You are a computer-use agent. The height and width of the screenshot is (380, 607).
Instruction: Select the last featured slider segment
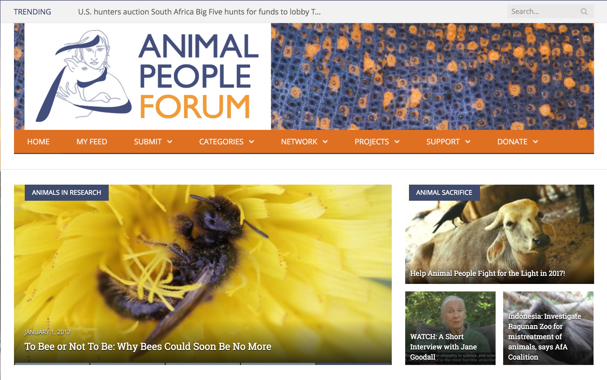[354, 364]
